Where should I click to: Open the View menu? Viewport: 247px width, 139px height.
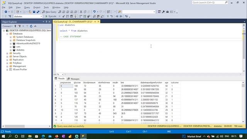point(18,7)
